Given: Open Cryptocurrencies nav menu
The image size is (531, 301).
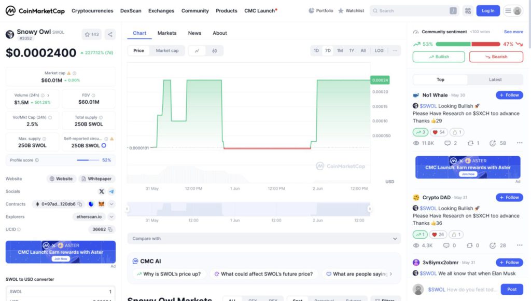Looking at the screenshot, I should pos(92,11).
